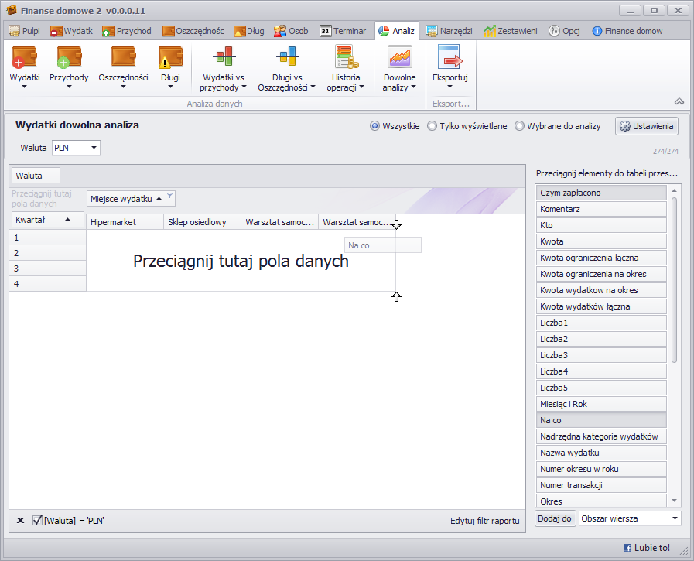694x561 pixels.
Task: Click the Historia operacji icon
Action: point(345,58)
